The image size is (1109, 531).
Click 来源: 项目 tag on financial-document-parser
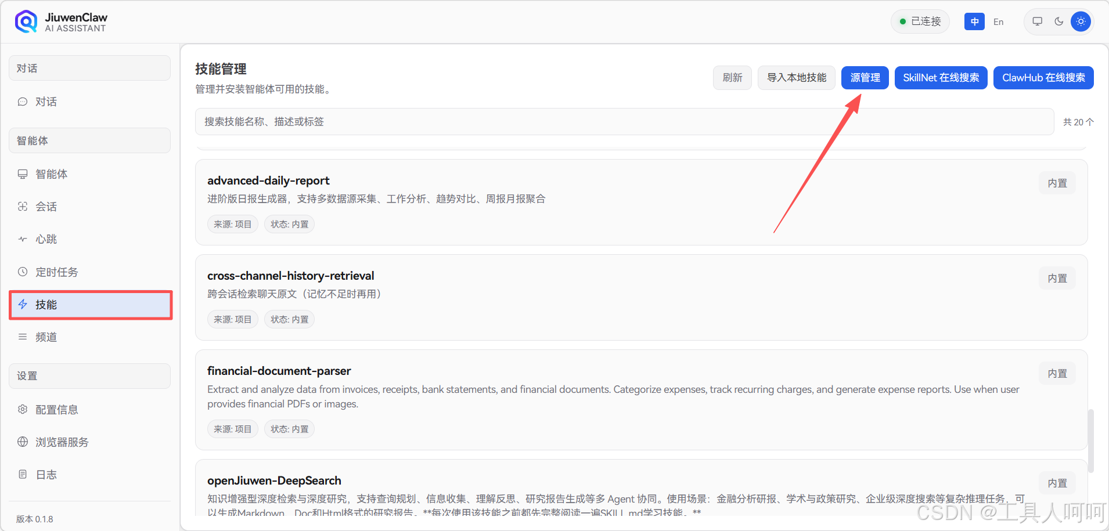[x=232, y=429]
